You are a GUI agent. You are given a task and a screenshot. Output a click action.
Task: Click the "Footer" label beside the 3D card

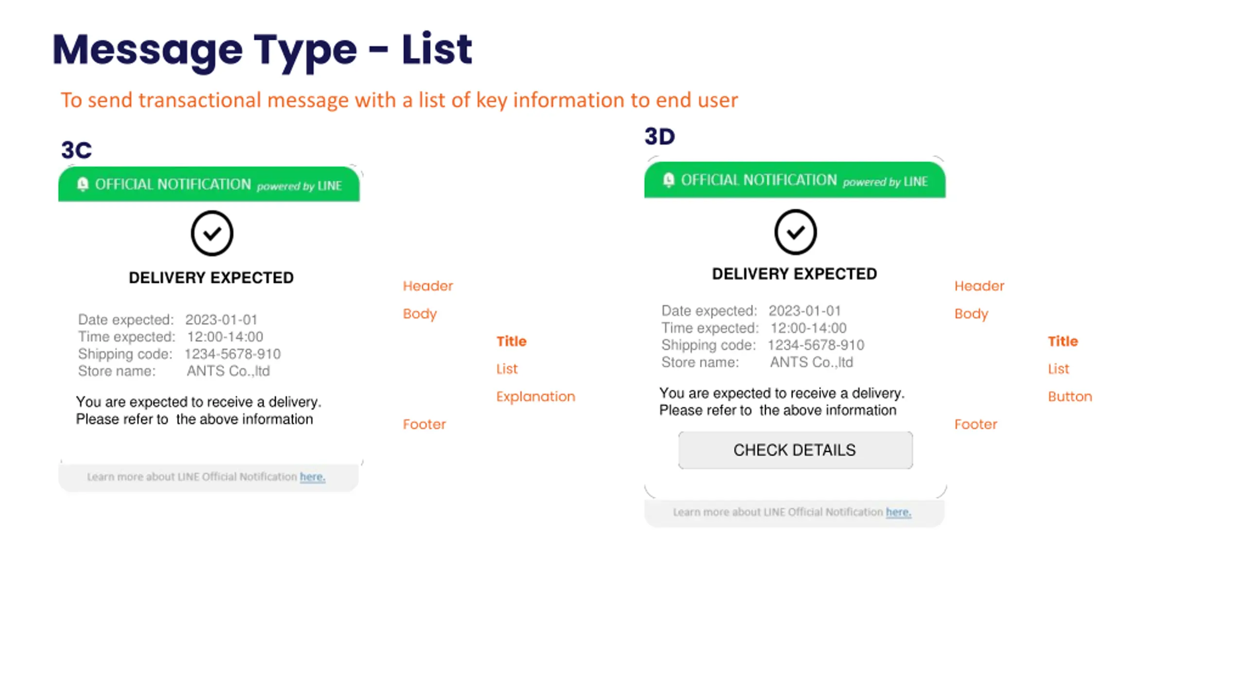(x=976, y=424)
